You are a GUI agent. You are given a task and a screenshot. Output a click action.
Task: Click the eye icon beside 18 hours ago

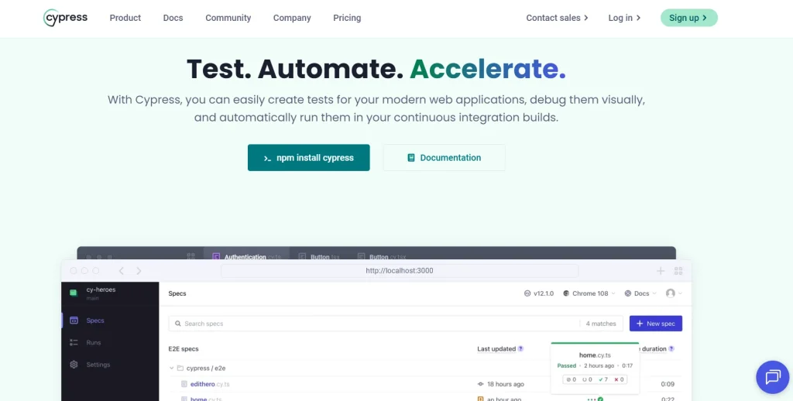click(480, 384)
